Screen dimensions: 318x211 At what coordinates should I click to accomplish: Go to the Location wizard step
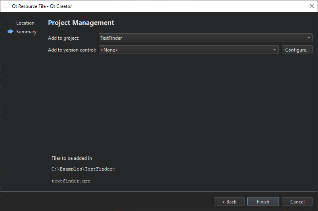25,23
